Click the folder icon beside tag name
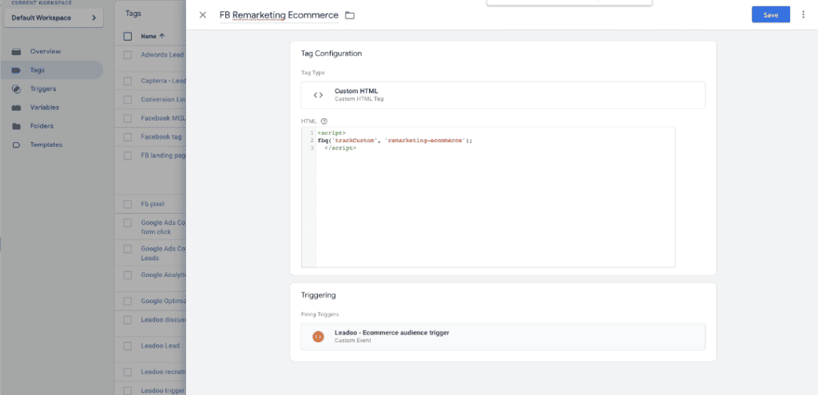 point(350,15)
